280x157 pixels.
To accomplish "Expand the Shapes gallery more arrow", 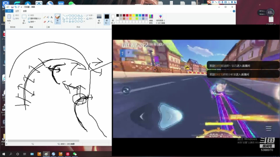I will pos(84,21).
